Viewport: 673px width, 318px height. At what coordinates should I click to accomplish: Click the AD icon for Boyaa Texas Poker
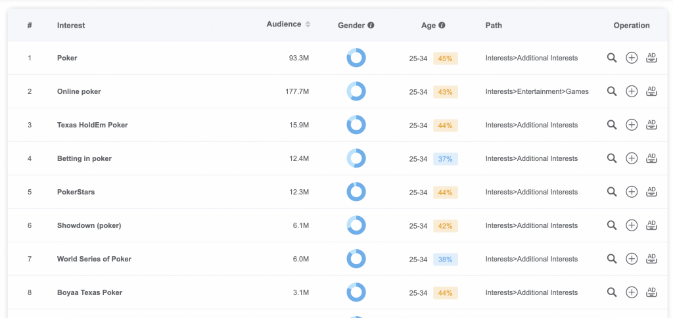(x=651, y=292)
